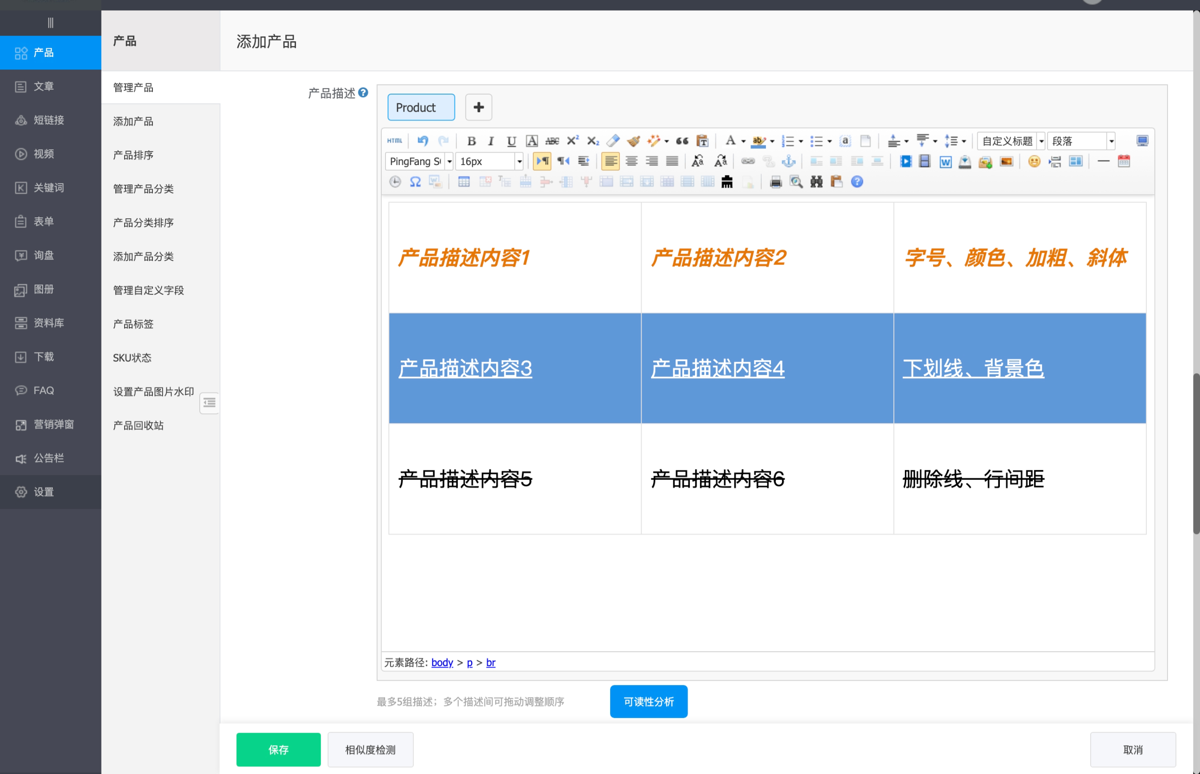Open 产品排序 in the product submenu
The image size is (1200, 774).
click(133, 155)
